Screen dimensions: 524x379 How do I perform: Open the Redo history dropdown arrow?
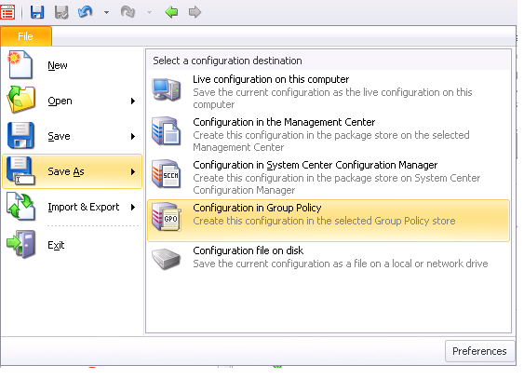click(x=149, y=13)
